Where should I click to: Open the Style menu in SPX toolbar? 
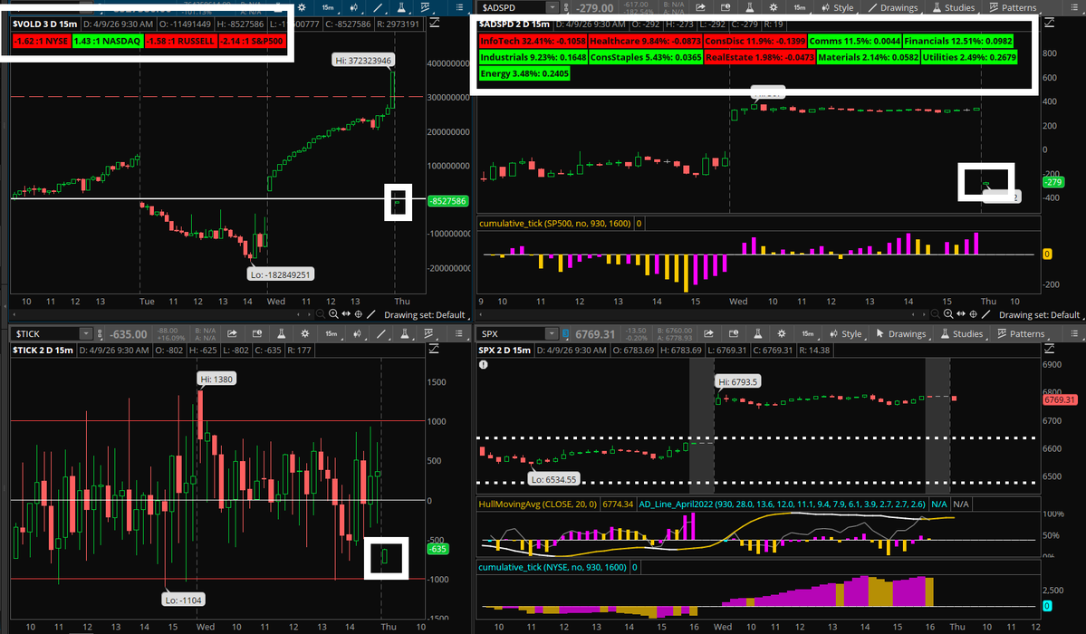846,334
